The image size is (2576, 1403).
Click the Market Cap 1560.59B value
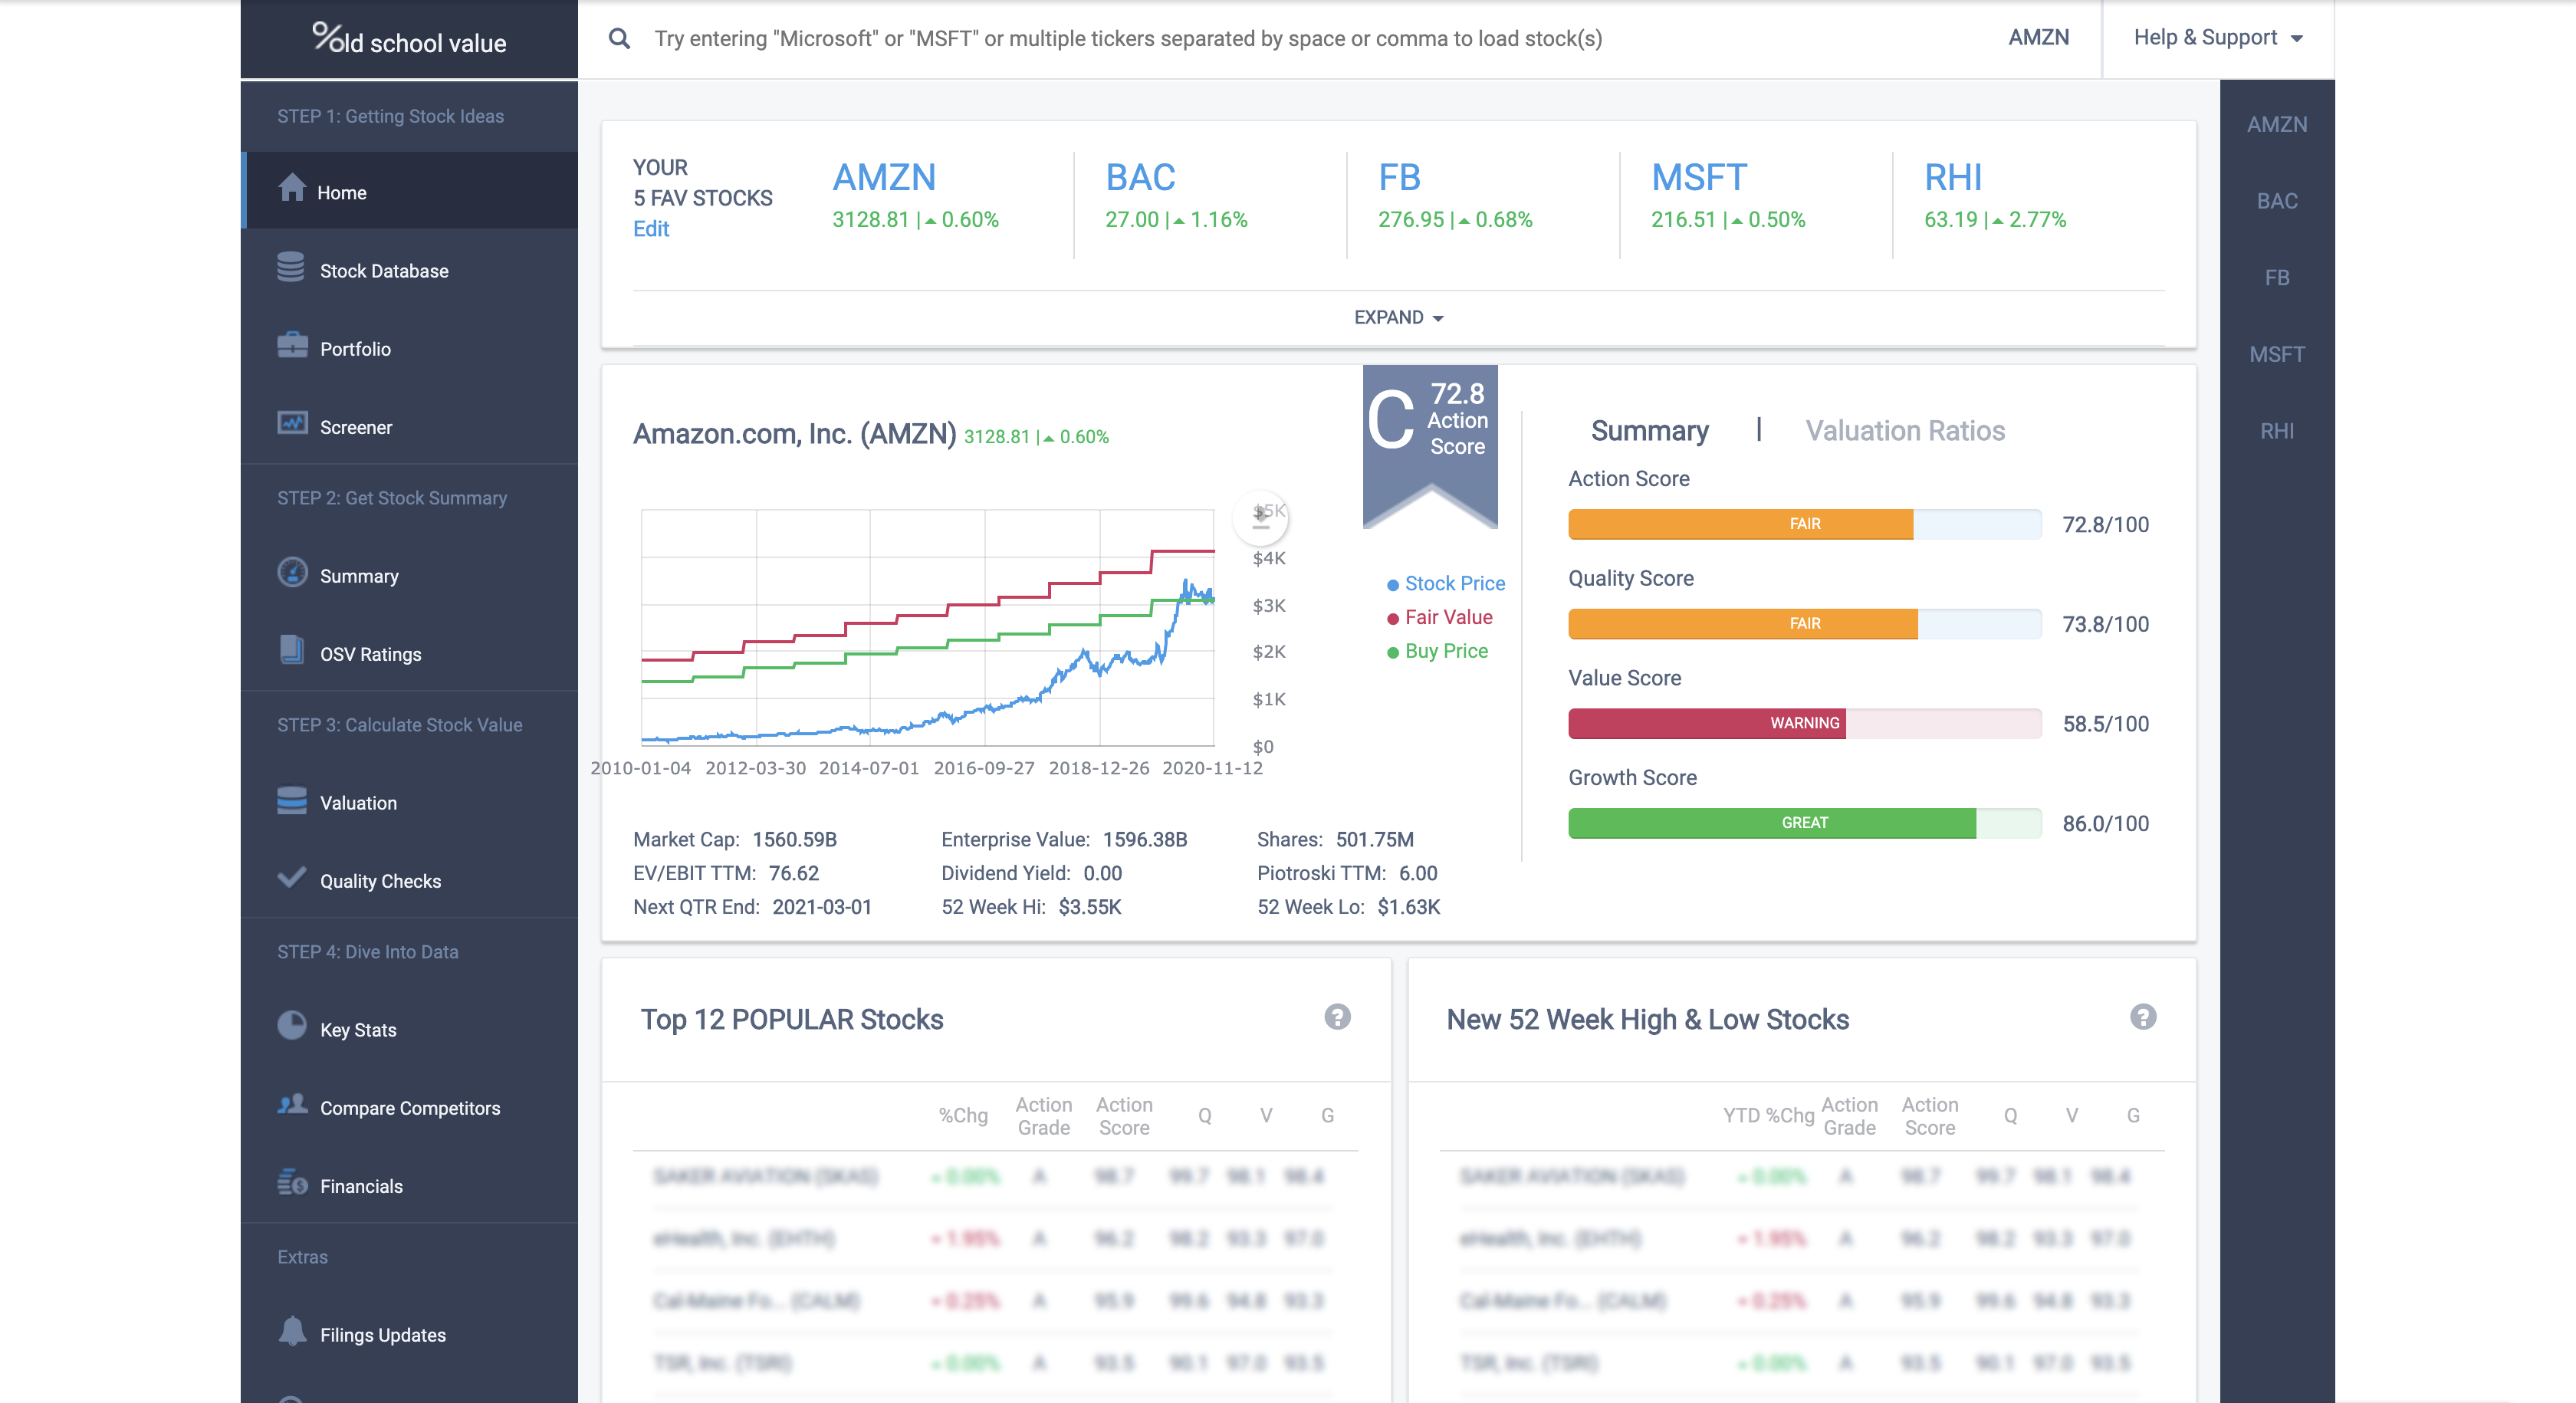coord(794,839)
